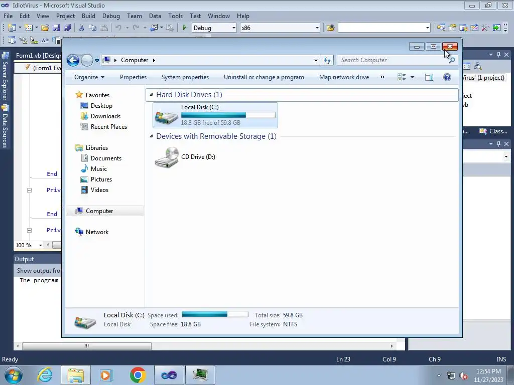Click the Add New Item toolbar icon

[29, 28]
